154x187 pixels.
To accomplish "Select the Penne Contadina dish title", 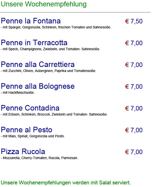I will click(30, 108).
